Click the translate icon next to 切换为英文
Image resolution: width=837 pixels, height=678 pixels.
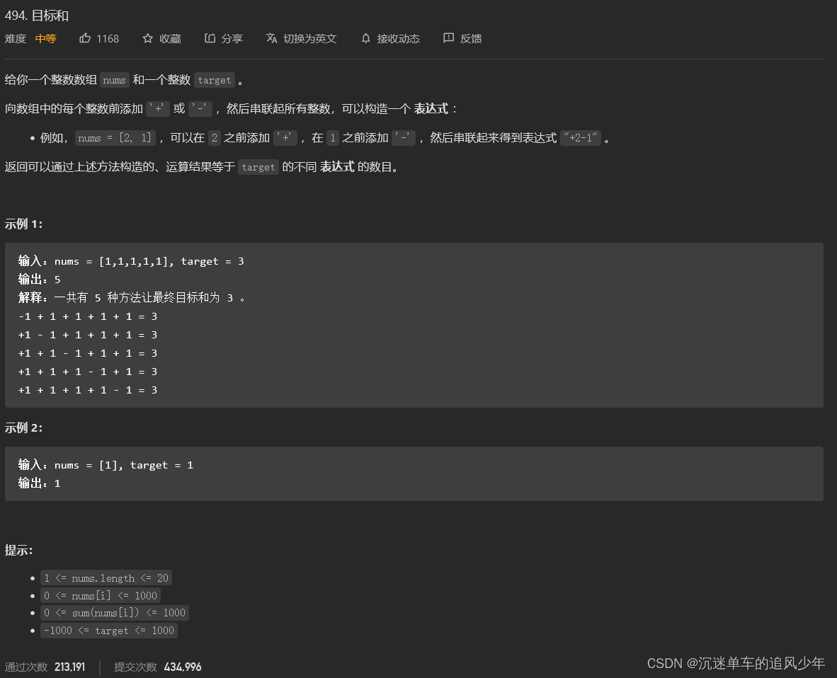[x=271, y=38]
